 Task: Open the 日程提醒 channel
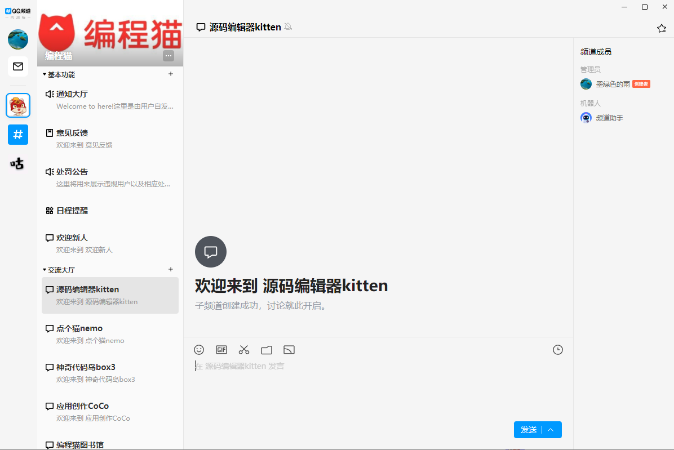tap(110, 211)
